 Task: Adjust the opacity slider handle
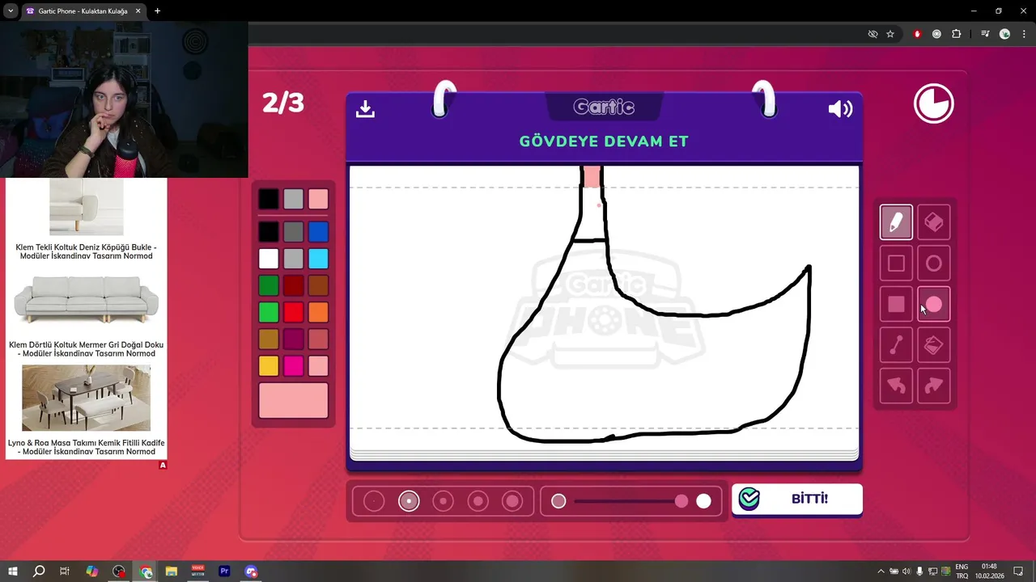click(681, 501)
